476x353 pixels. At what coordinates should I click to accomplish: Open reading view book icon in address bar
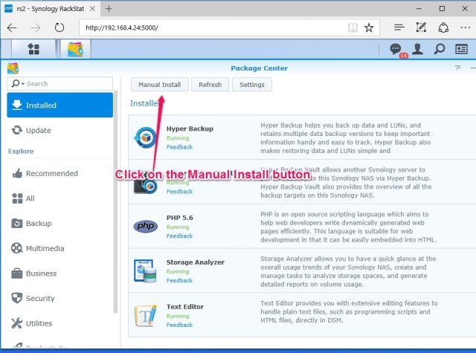click(x=353, y=28)
